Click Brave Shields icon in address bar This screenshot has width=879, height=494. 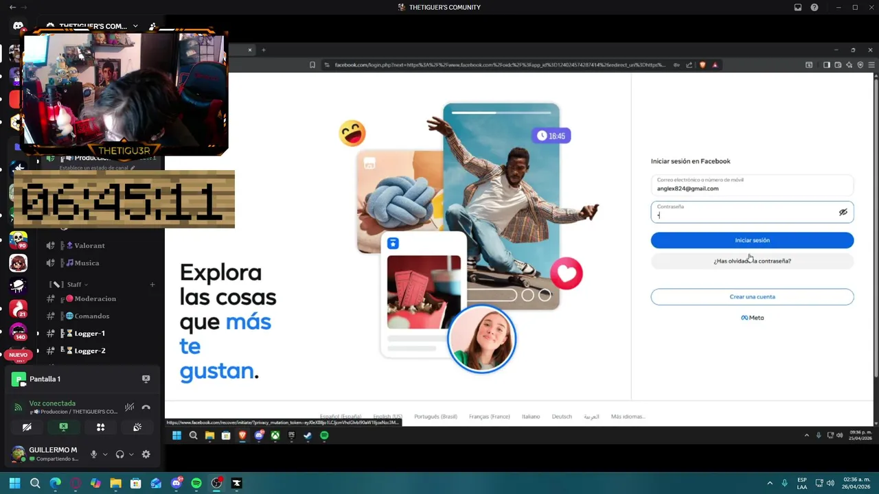pyautogui.click(x=703, y=64)
